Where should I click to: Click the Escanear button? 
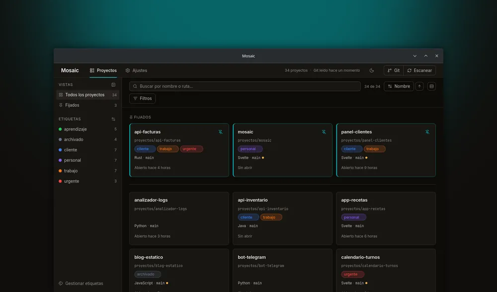tap(419, 71)
